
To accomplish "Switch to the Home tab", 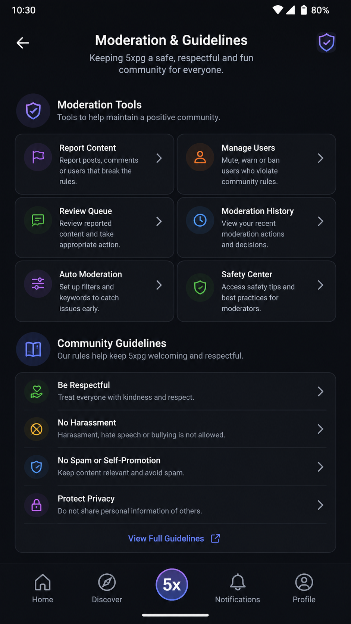I will [x=43, y=589].
